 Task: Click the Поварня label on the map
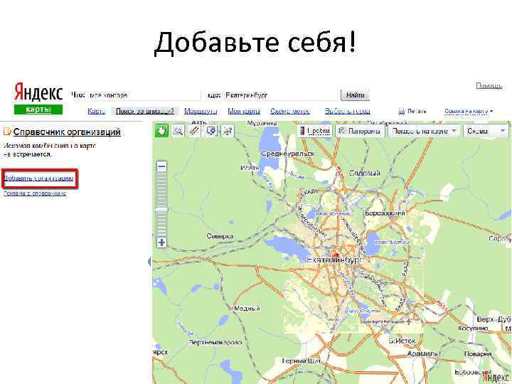478,353
